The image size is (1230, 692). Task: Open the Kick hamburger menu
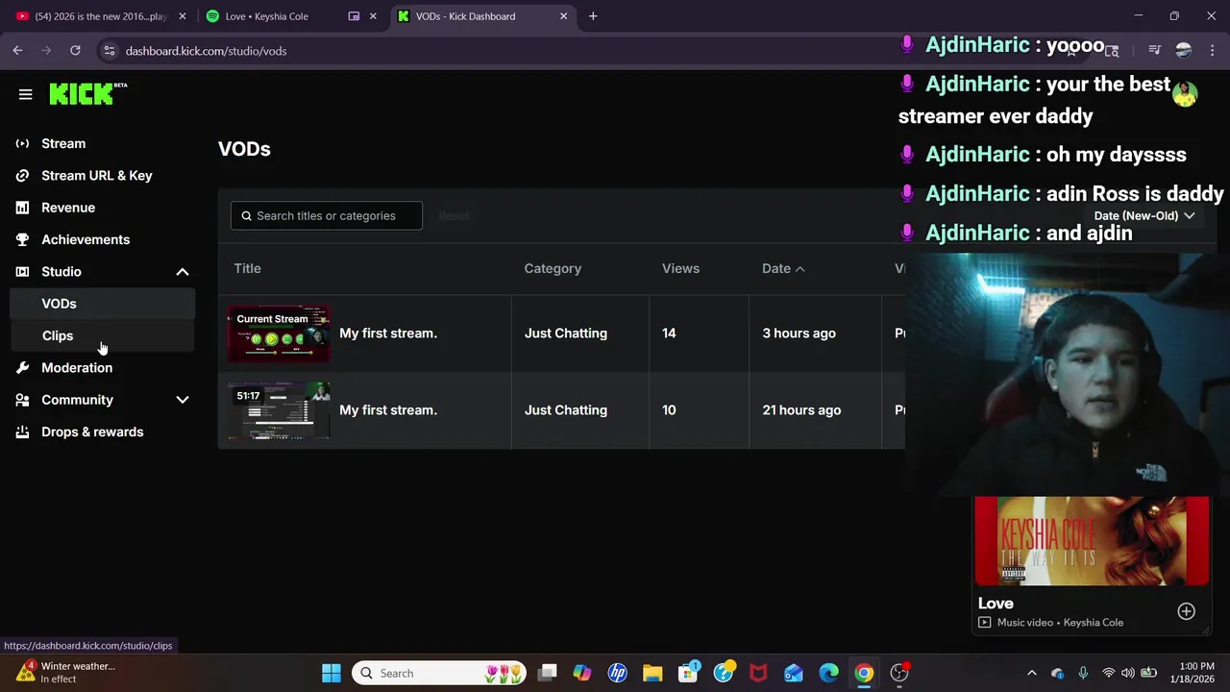pos(25,94)
